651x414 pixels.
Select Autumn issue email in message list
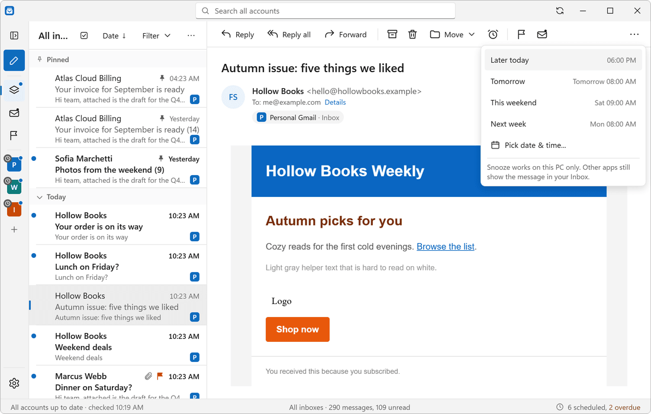point(118,306)
